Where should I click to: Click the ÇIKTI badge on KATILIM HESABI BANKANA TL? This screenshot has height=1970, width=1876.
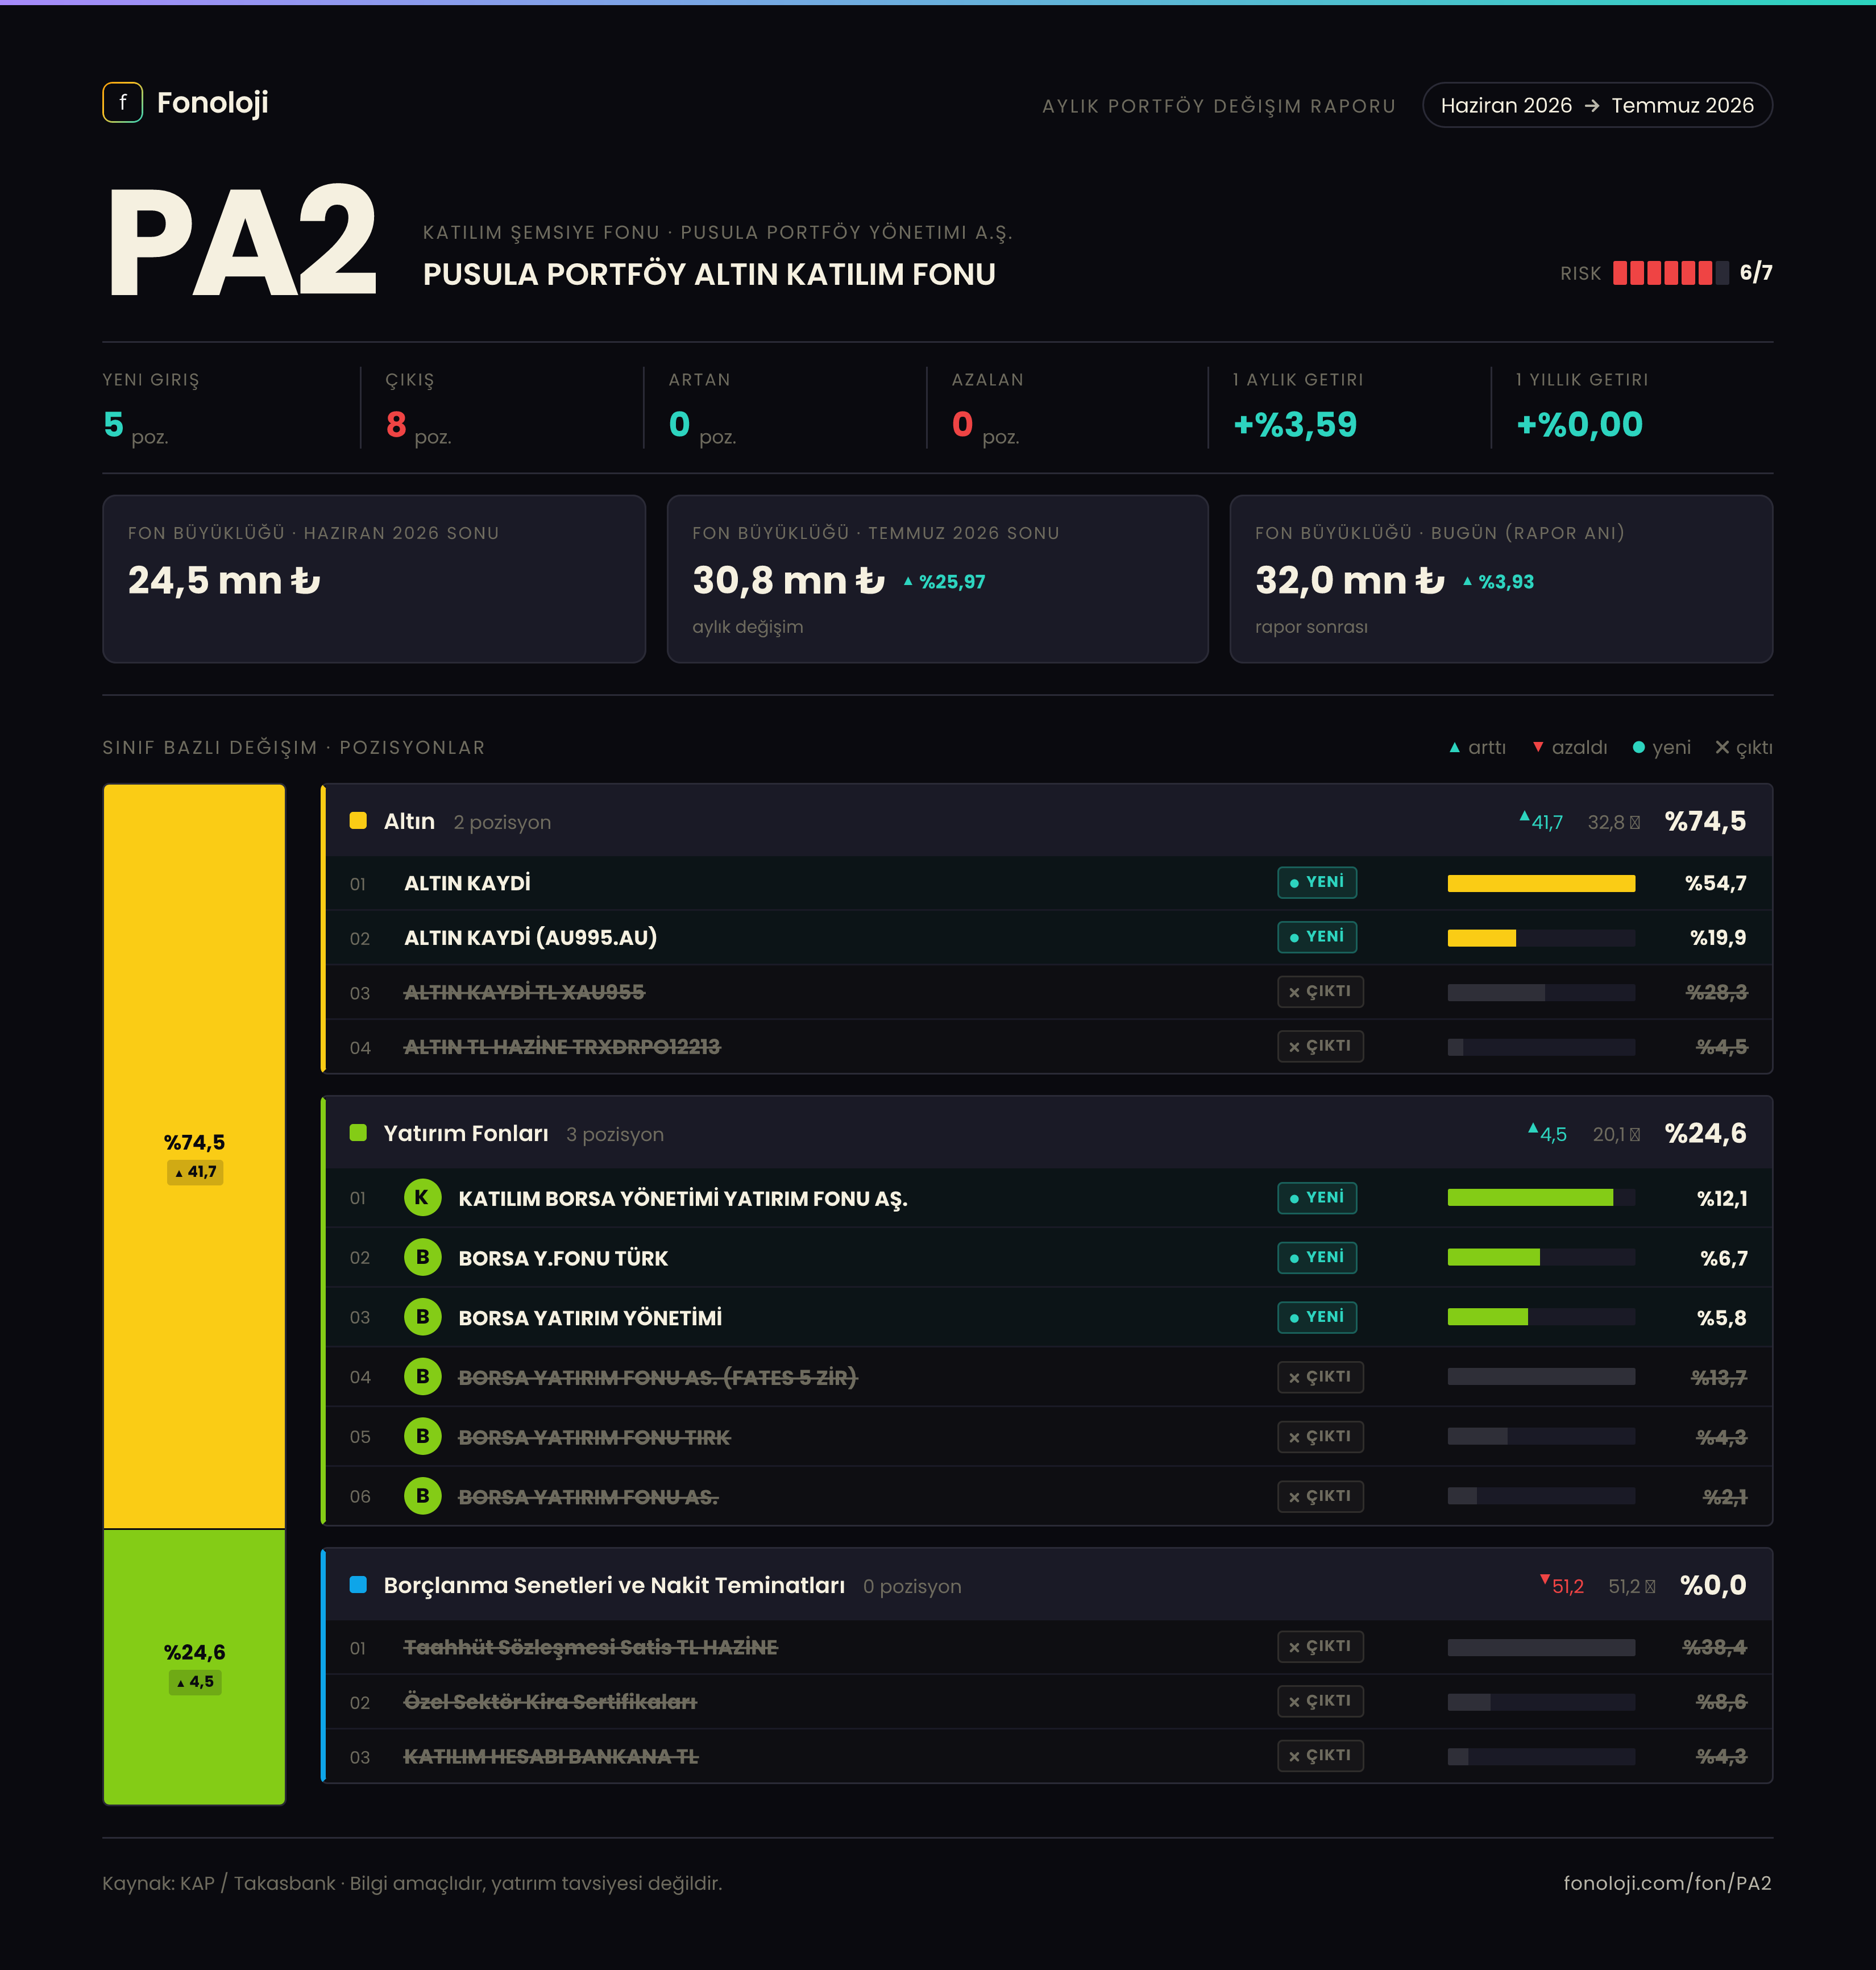tap(1320, 1756)
